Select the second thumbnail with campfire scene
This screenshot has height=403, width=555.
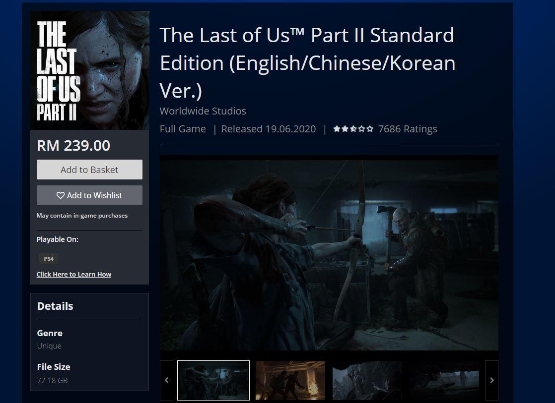[290, 380]
